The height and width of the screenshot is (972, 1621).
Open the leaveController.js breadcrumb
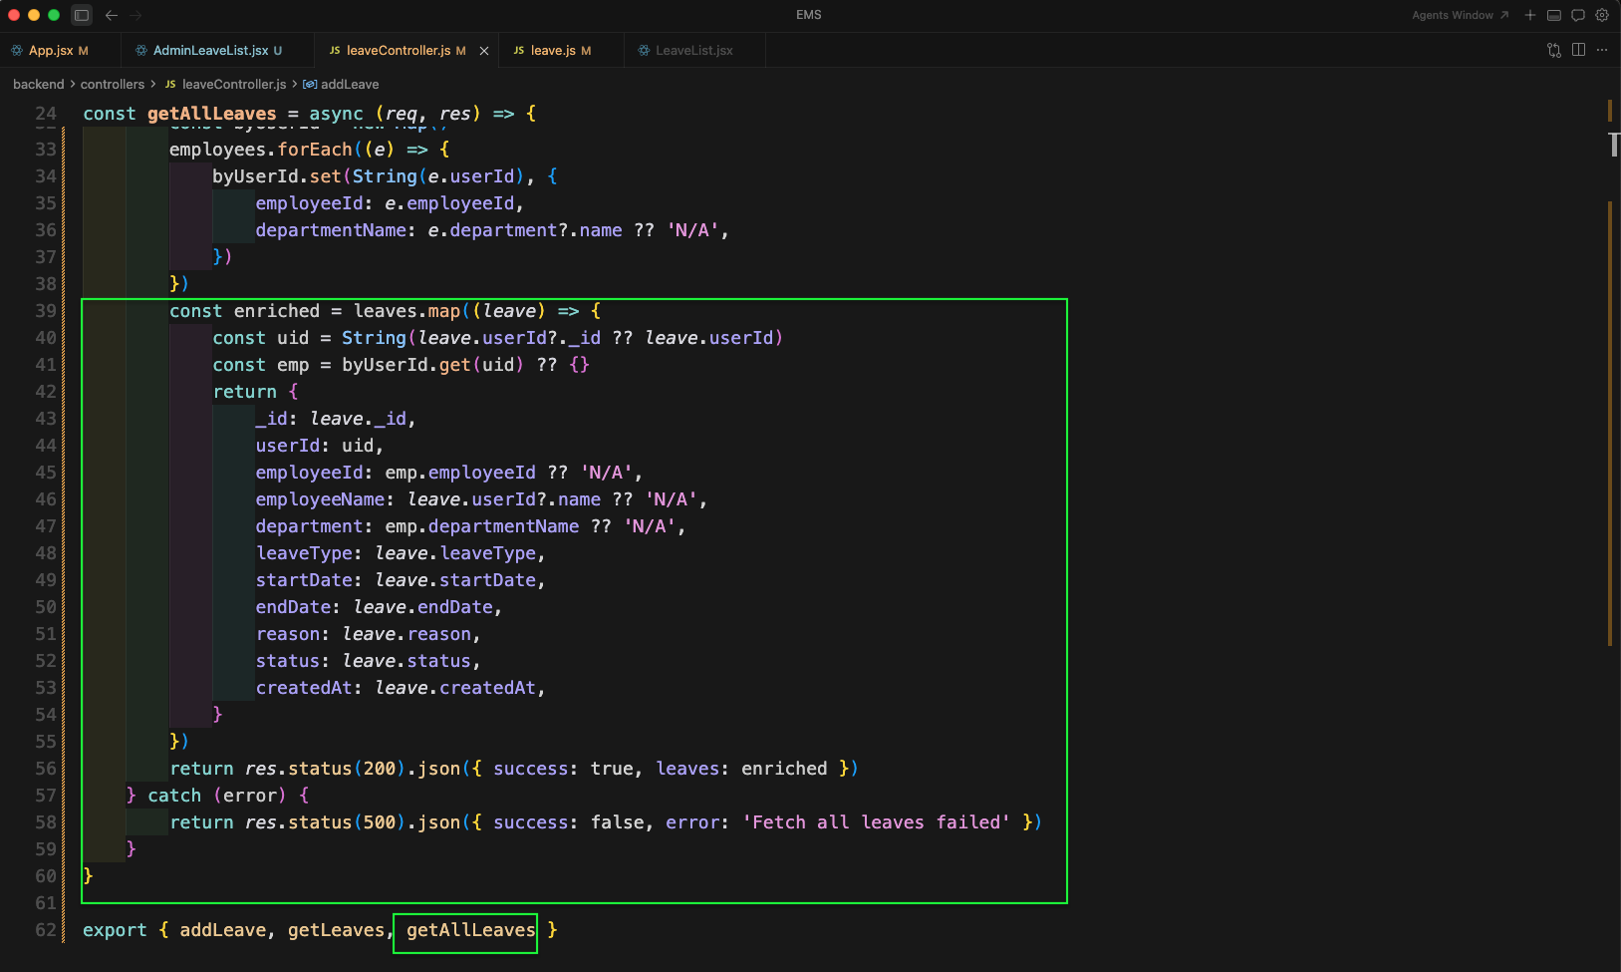click(x=234, y=85)
